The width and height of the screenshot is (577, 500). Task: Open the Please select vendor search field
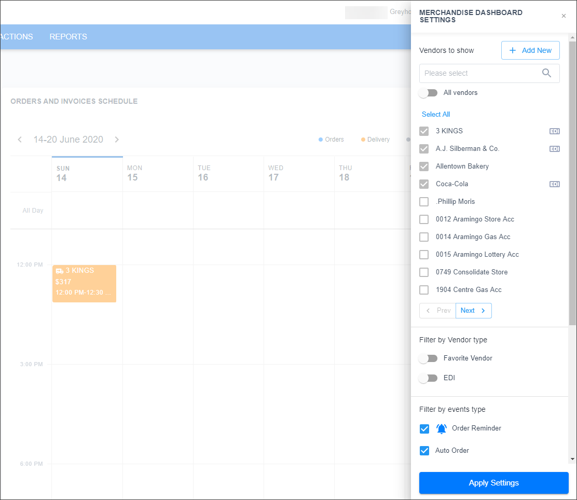(x=489, y=73)
